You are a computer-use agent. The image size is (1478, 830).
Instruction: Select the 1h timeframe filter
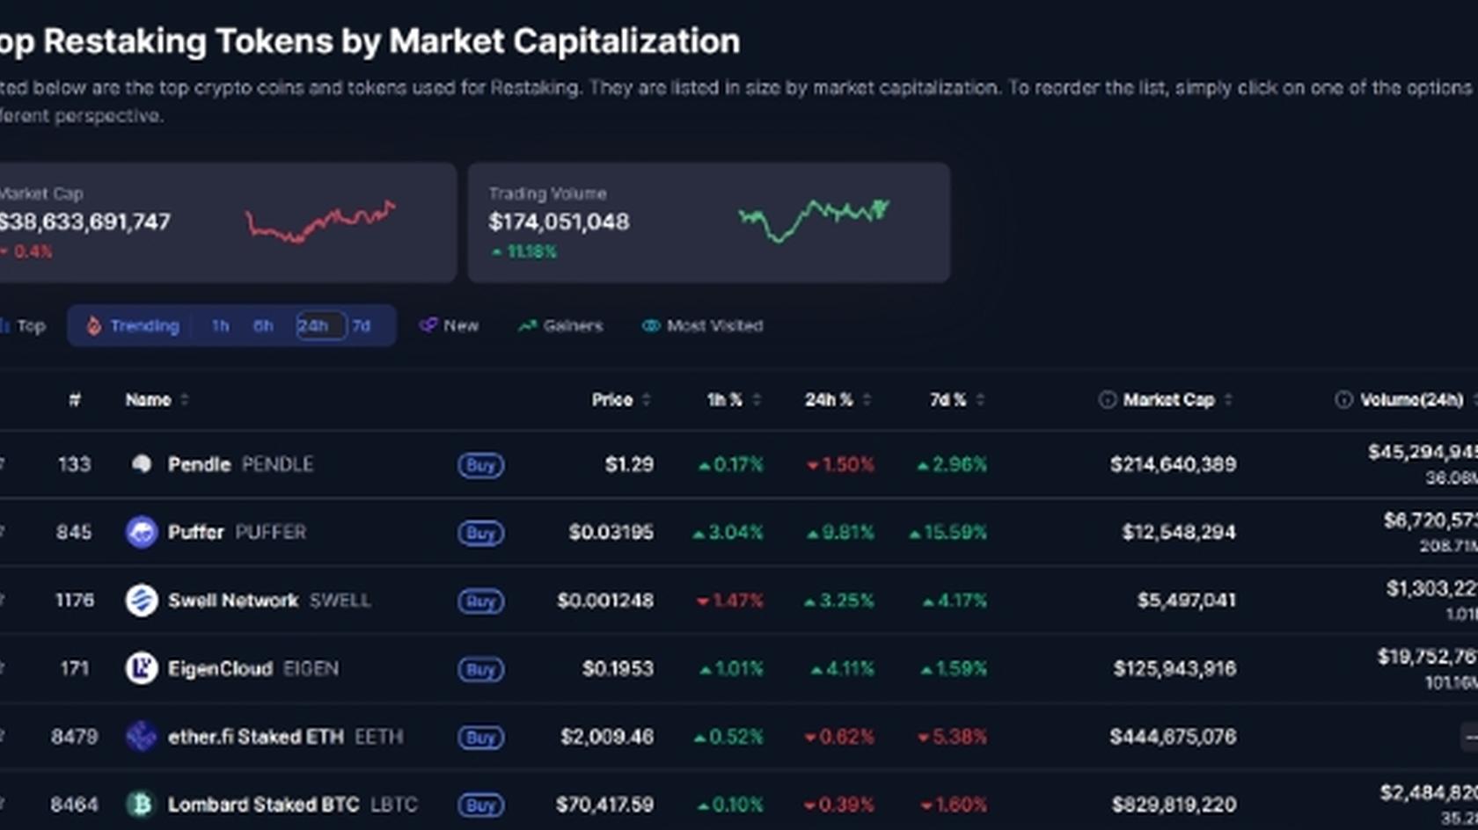[x=219, y=325]
